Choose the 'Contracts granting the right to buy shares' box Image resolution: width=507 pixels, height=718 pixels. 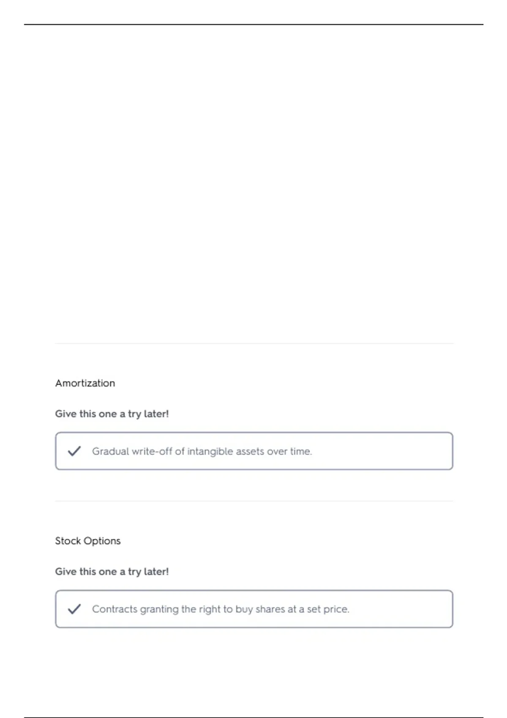[x=254, y=609]
